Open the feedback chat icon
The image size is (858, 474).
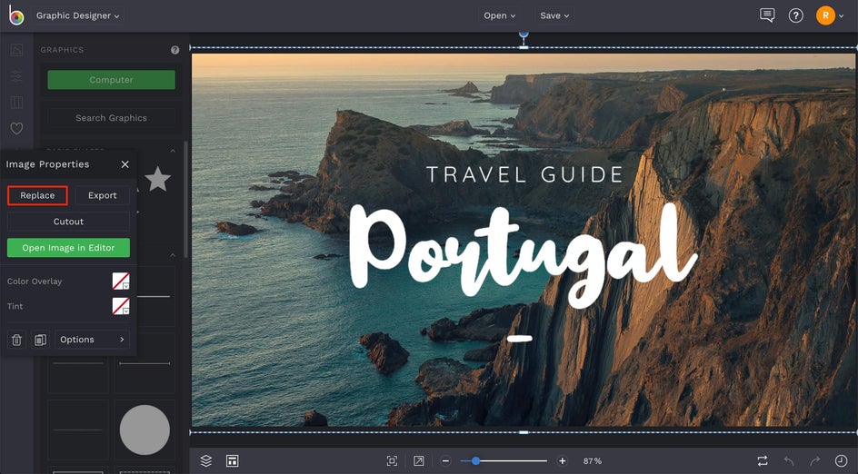point(767,15)
